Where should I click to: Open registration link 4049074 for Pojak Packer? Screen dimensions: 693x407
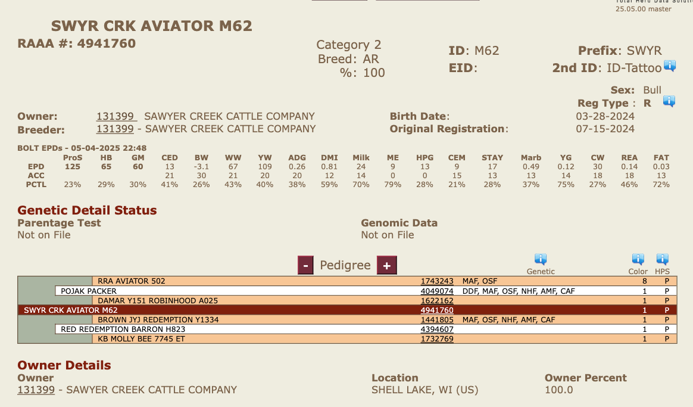coord(437,291)
